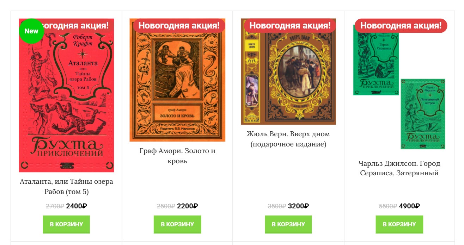Click the 4900₽ sale price of Джилсон set
This screenshot has width=464, height=245.
tap(409, 206)
